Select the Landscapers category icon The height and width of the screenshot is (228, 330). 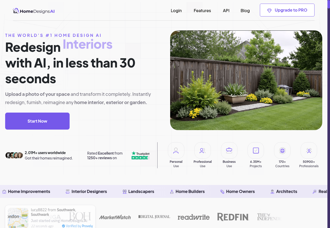click(x=125, y=191)
